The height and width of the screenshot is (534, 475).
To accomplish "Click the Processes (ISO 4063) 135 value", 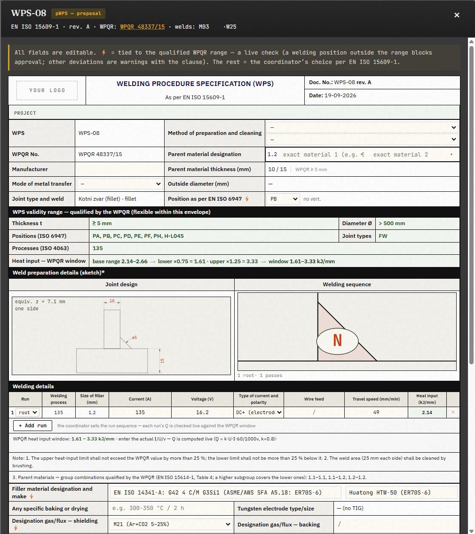I will coord(98,248).
